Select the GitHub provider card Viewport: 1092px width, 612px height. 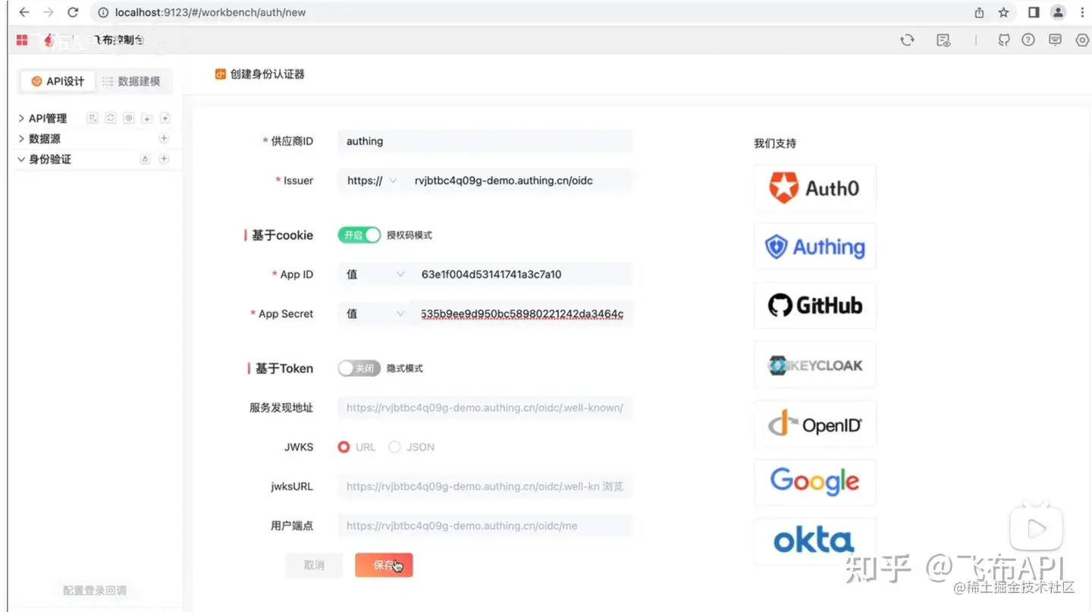[815, 306]
